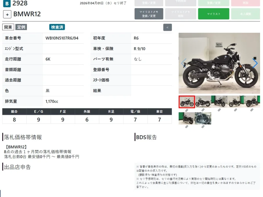This screenshot has height=197, width=263.
Task: Click the link icon under the second thumbnail
Action: pos(203,110)
